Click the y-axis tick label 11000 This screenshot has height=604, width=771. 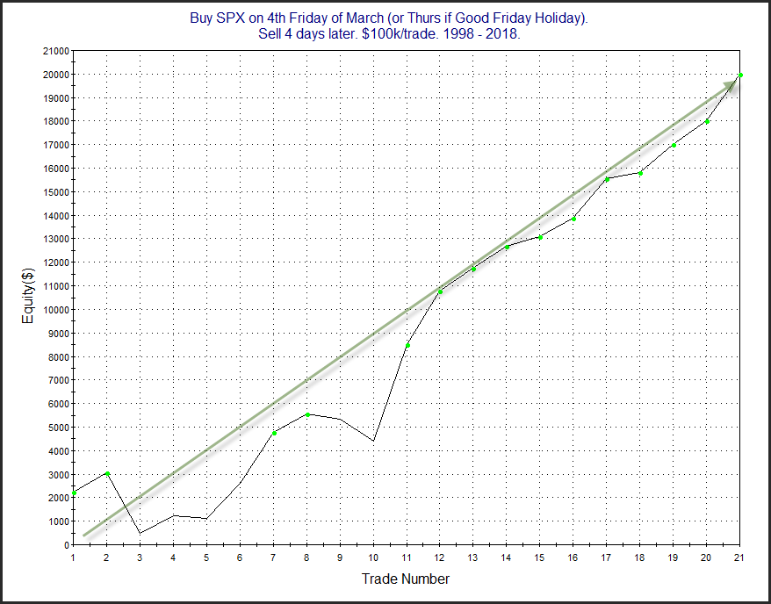56,286
